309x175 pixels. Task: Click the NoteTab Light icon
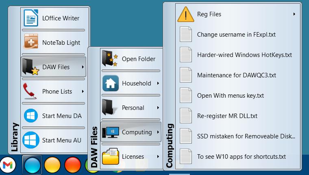(31, 43)
